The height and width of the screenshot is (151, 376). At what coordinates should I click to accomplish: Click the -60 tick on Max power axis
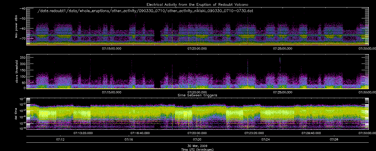22,28
